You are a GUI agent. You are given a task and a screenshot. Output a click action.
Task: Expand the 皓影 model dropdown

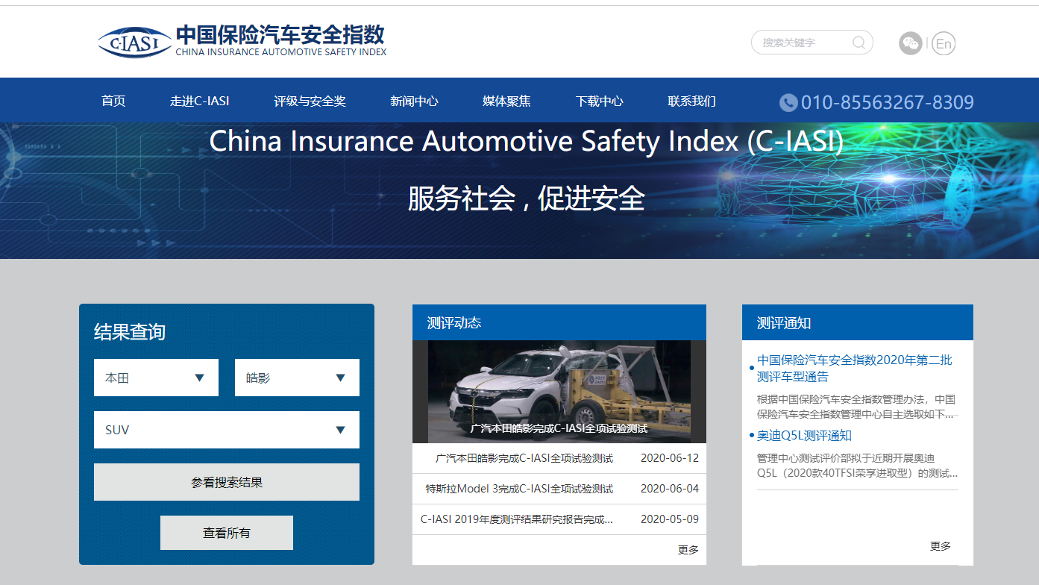[297, 378]
